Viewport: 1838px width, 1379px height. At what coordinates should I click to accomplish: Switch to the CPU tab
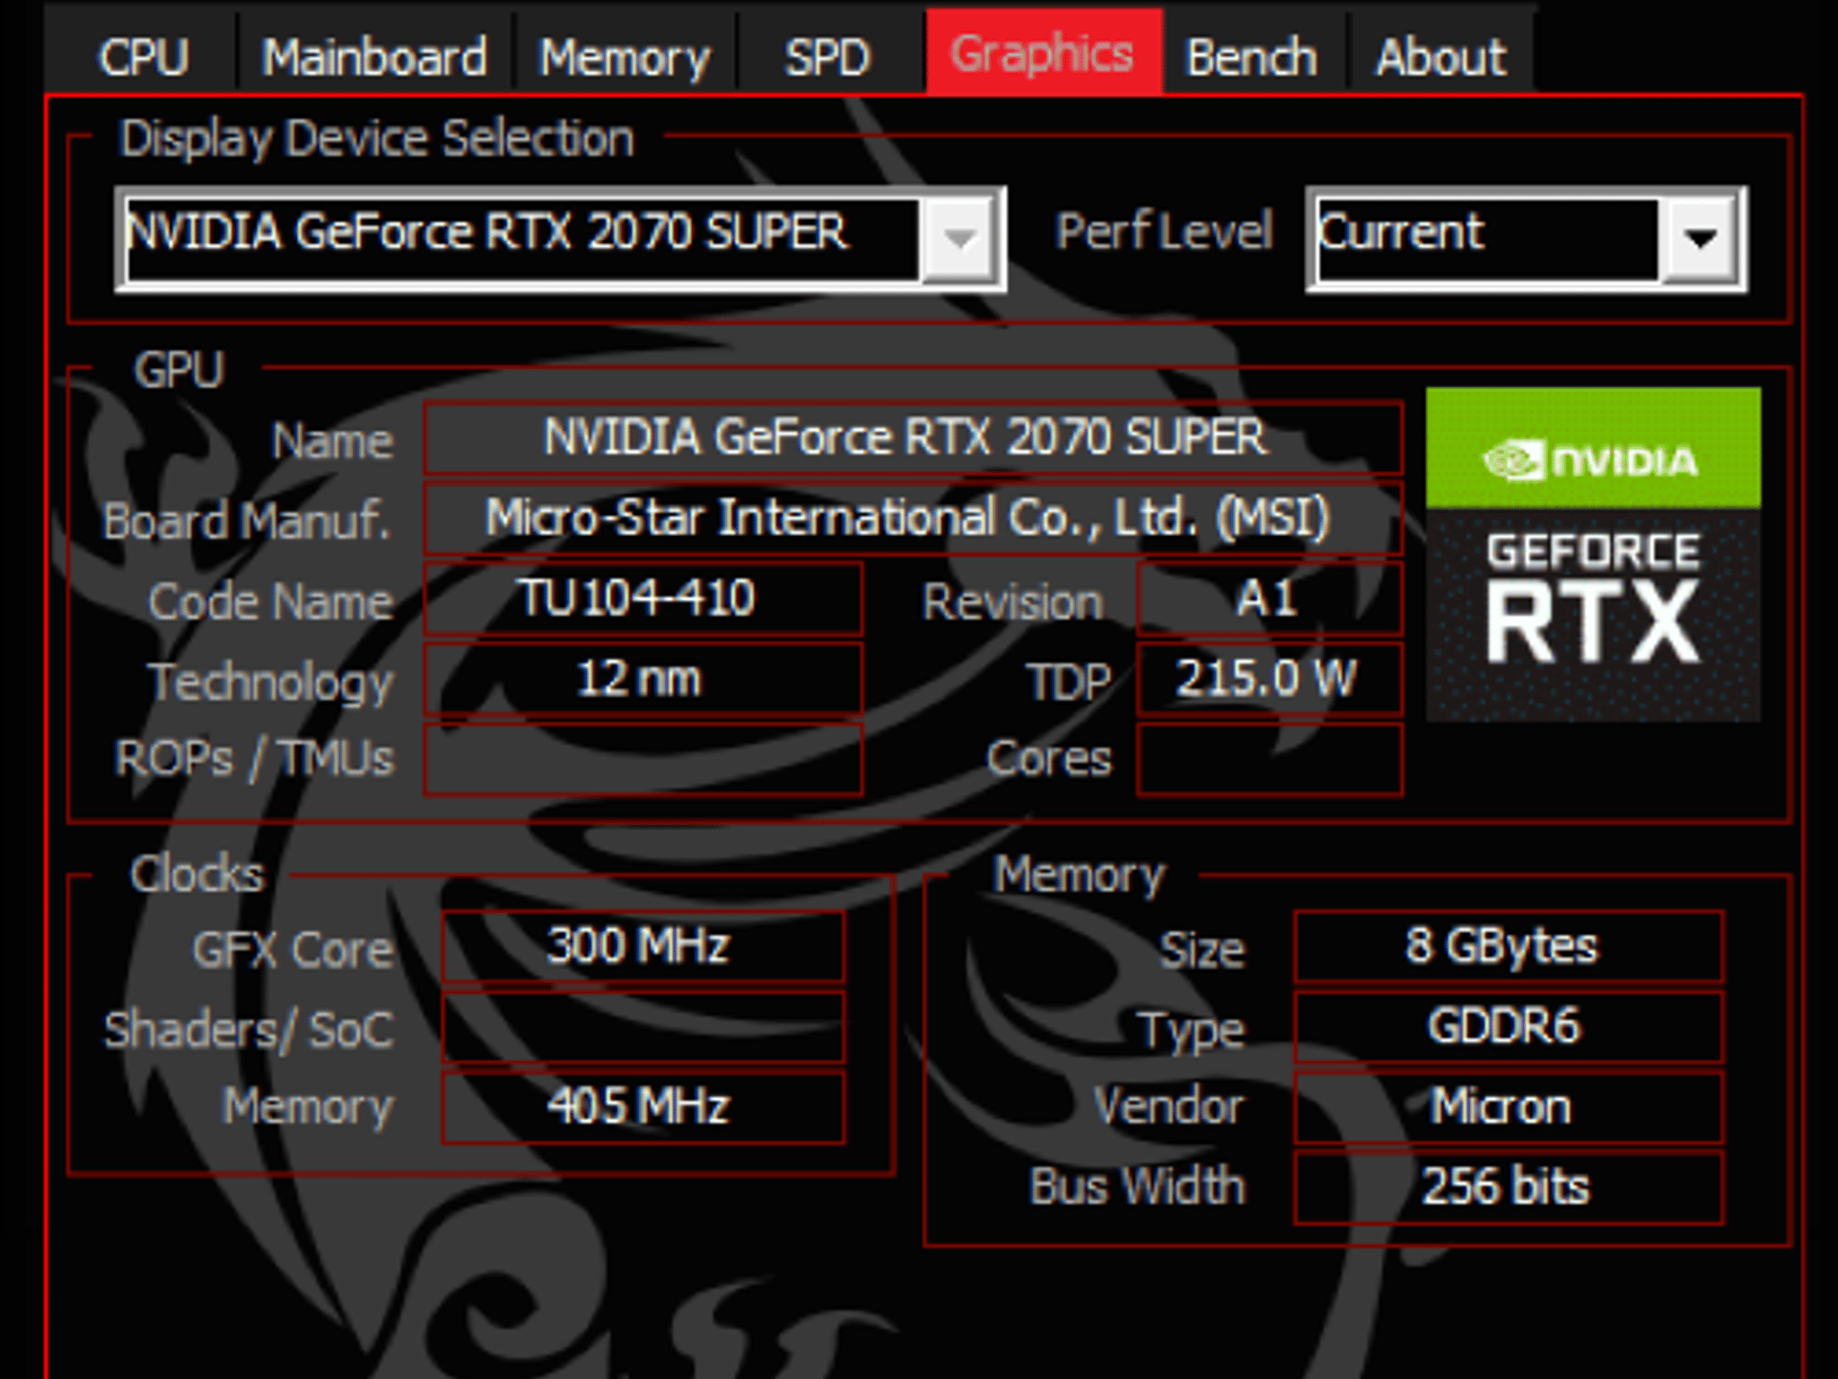143,57
